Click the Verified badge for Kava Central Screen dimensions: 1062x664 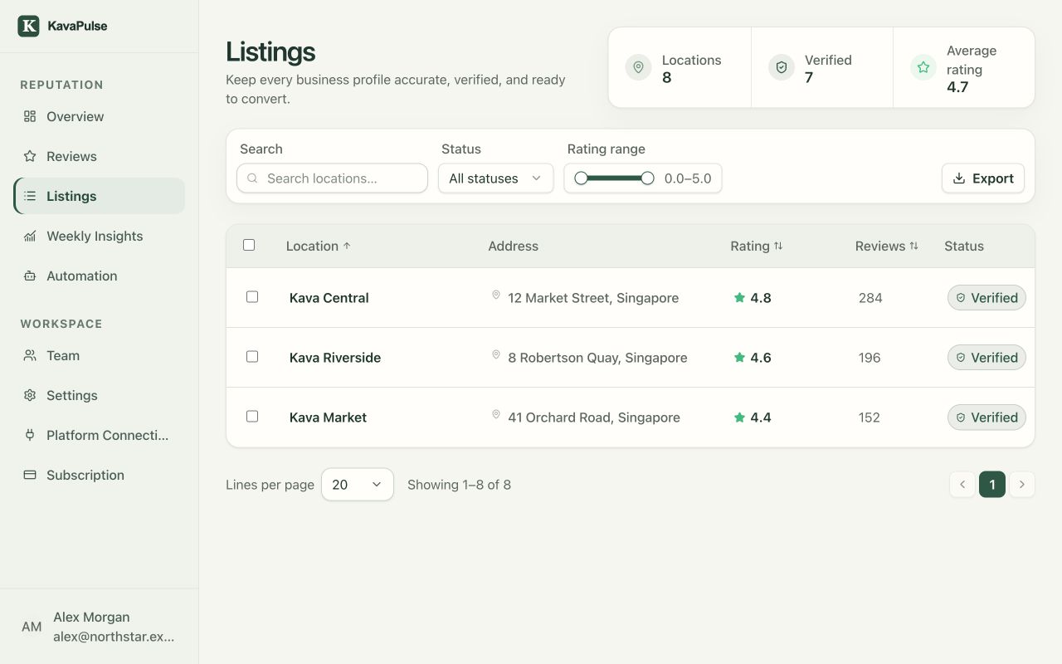coord(986,298)
